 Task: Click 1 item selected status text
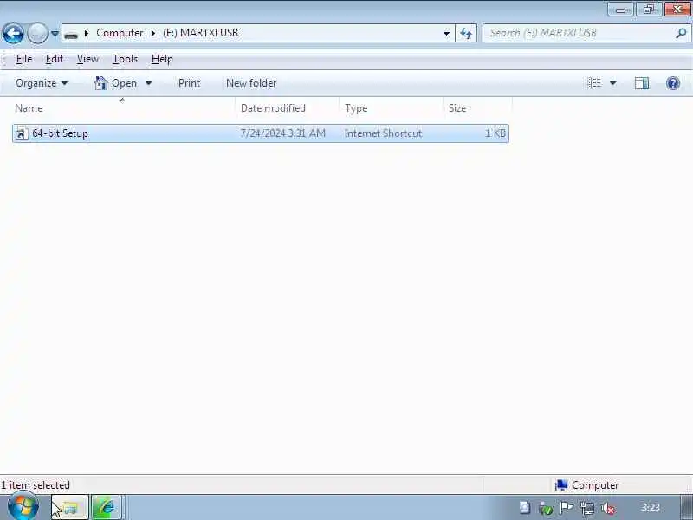point(36,485)
